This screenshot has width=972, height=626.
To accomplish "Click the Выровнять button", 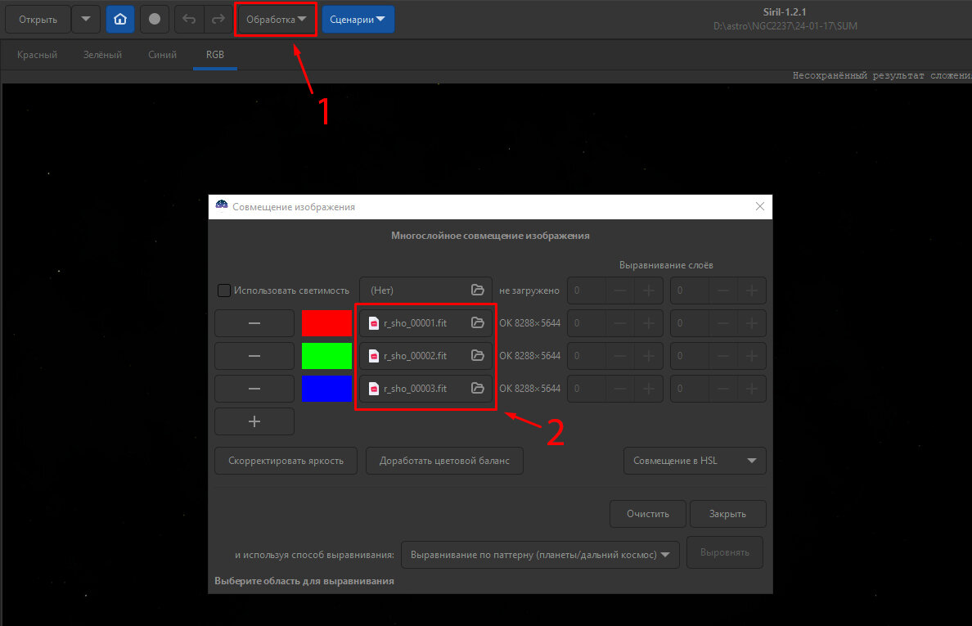I will [x=725, y=552].
